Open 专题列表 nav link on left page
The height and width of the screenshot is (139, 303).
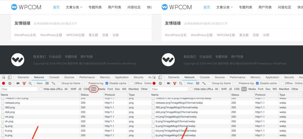click(95, 7)
